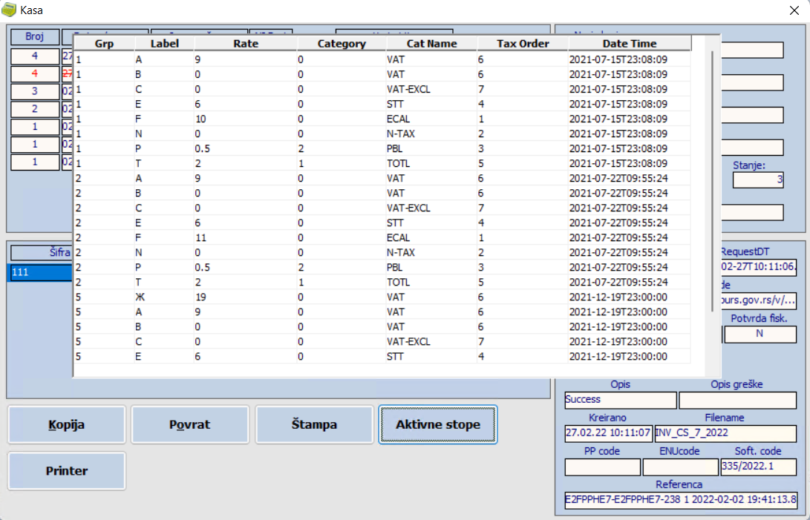Select the group 5 row labeled Ж
The height and width of the screenshot is (520, 810).
tap(382, 297)
